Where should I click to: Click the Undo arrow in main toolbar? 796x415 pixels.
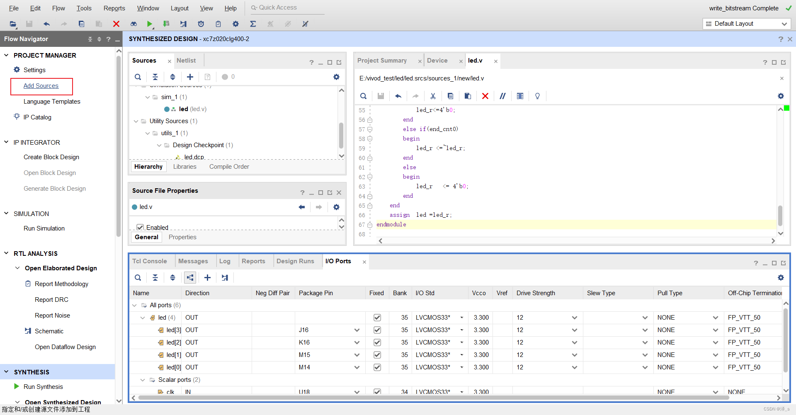(x=46, y=24)
